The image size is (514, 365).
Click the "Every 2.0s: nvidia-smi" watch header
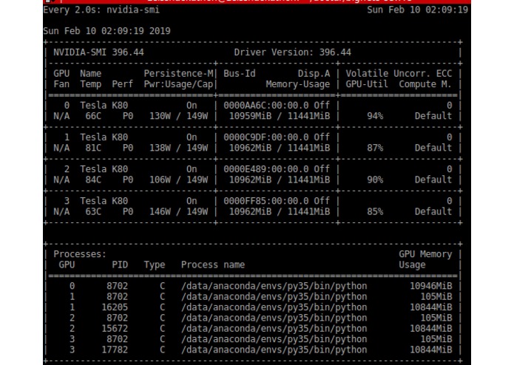(x=101, y=10)
